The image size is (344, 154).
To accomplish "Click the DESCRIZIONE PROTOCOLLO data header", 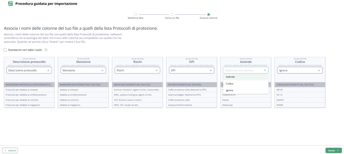I will (29, 84).
